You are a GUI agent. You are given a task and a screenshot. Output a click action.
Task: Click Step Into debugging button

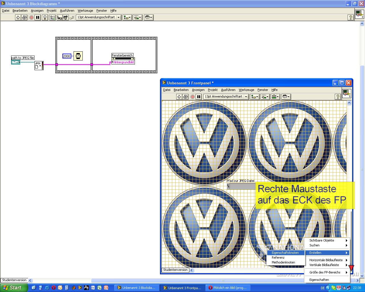(x=59, y=17)
